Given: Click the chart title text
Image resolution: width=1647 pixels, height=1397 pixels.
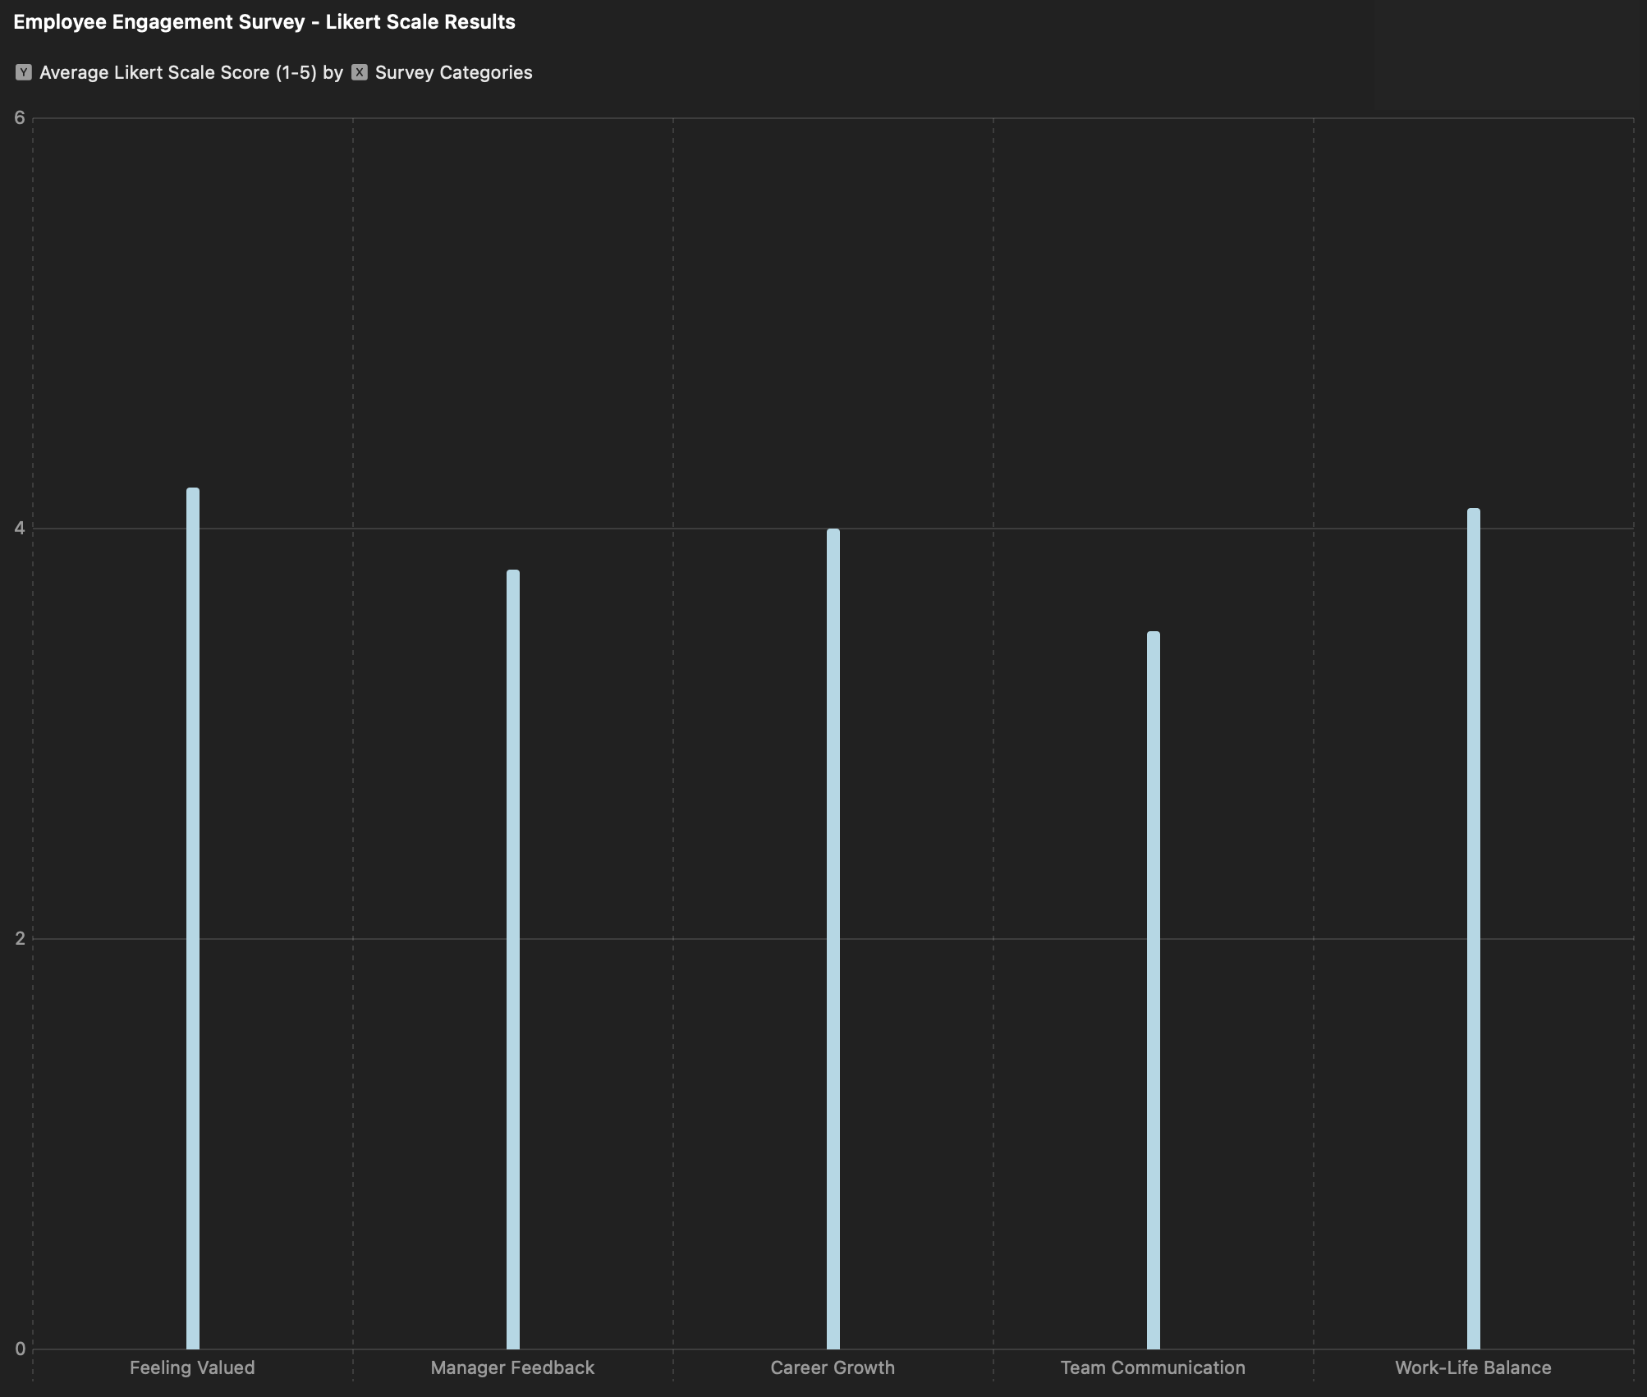Looking at the screenshot, I should coord(264,21).
